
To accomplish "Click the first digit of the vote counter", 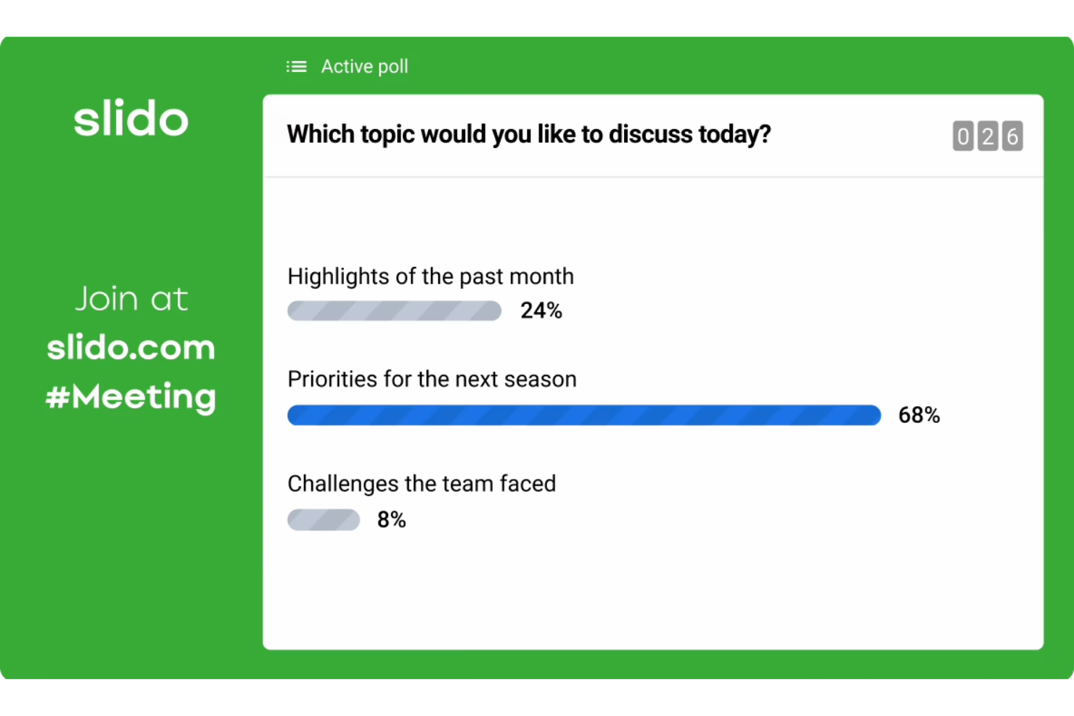I will point(962,136).
